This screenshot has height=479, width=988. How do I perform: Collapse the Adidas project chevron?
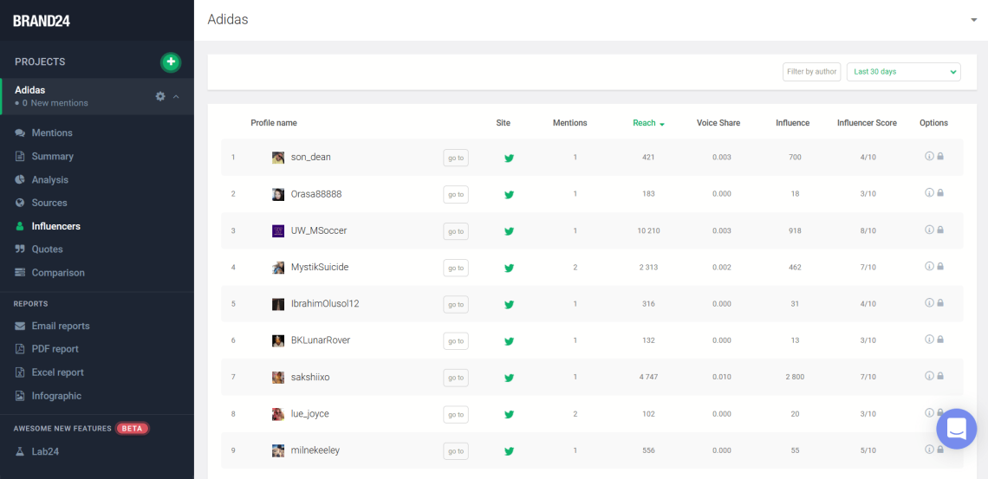click(176, 96)
